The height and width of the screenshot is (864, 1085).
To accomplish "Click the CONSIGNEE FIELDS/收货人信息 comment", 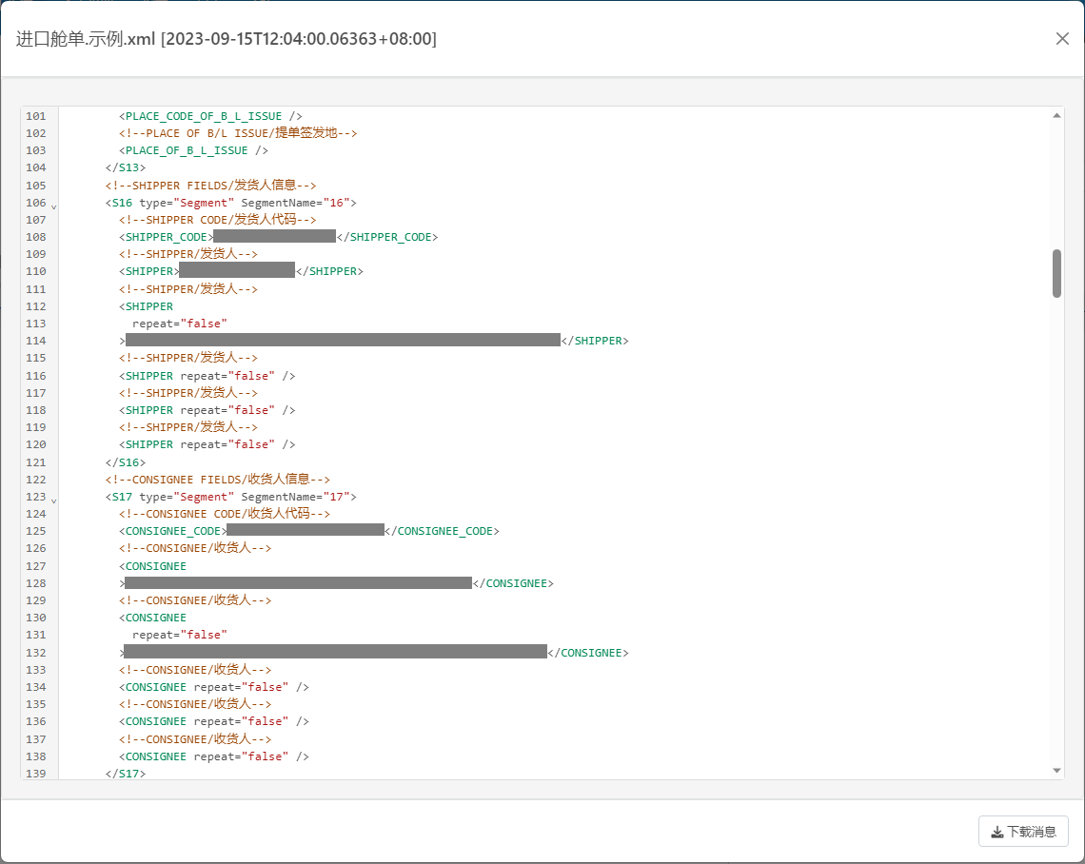I will [x=217, y=480].
